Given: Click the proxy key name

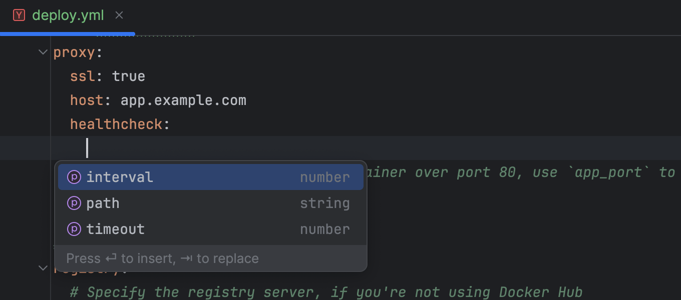Looking at the screenshot, I should (x=74, y=52).
